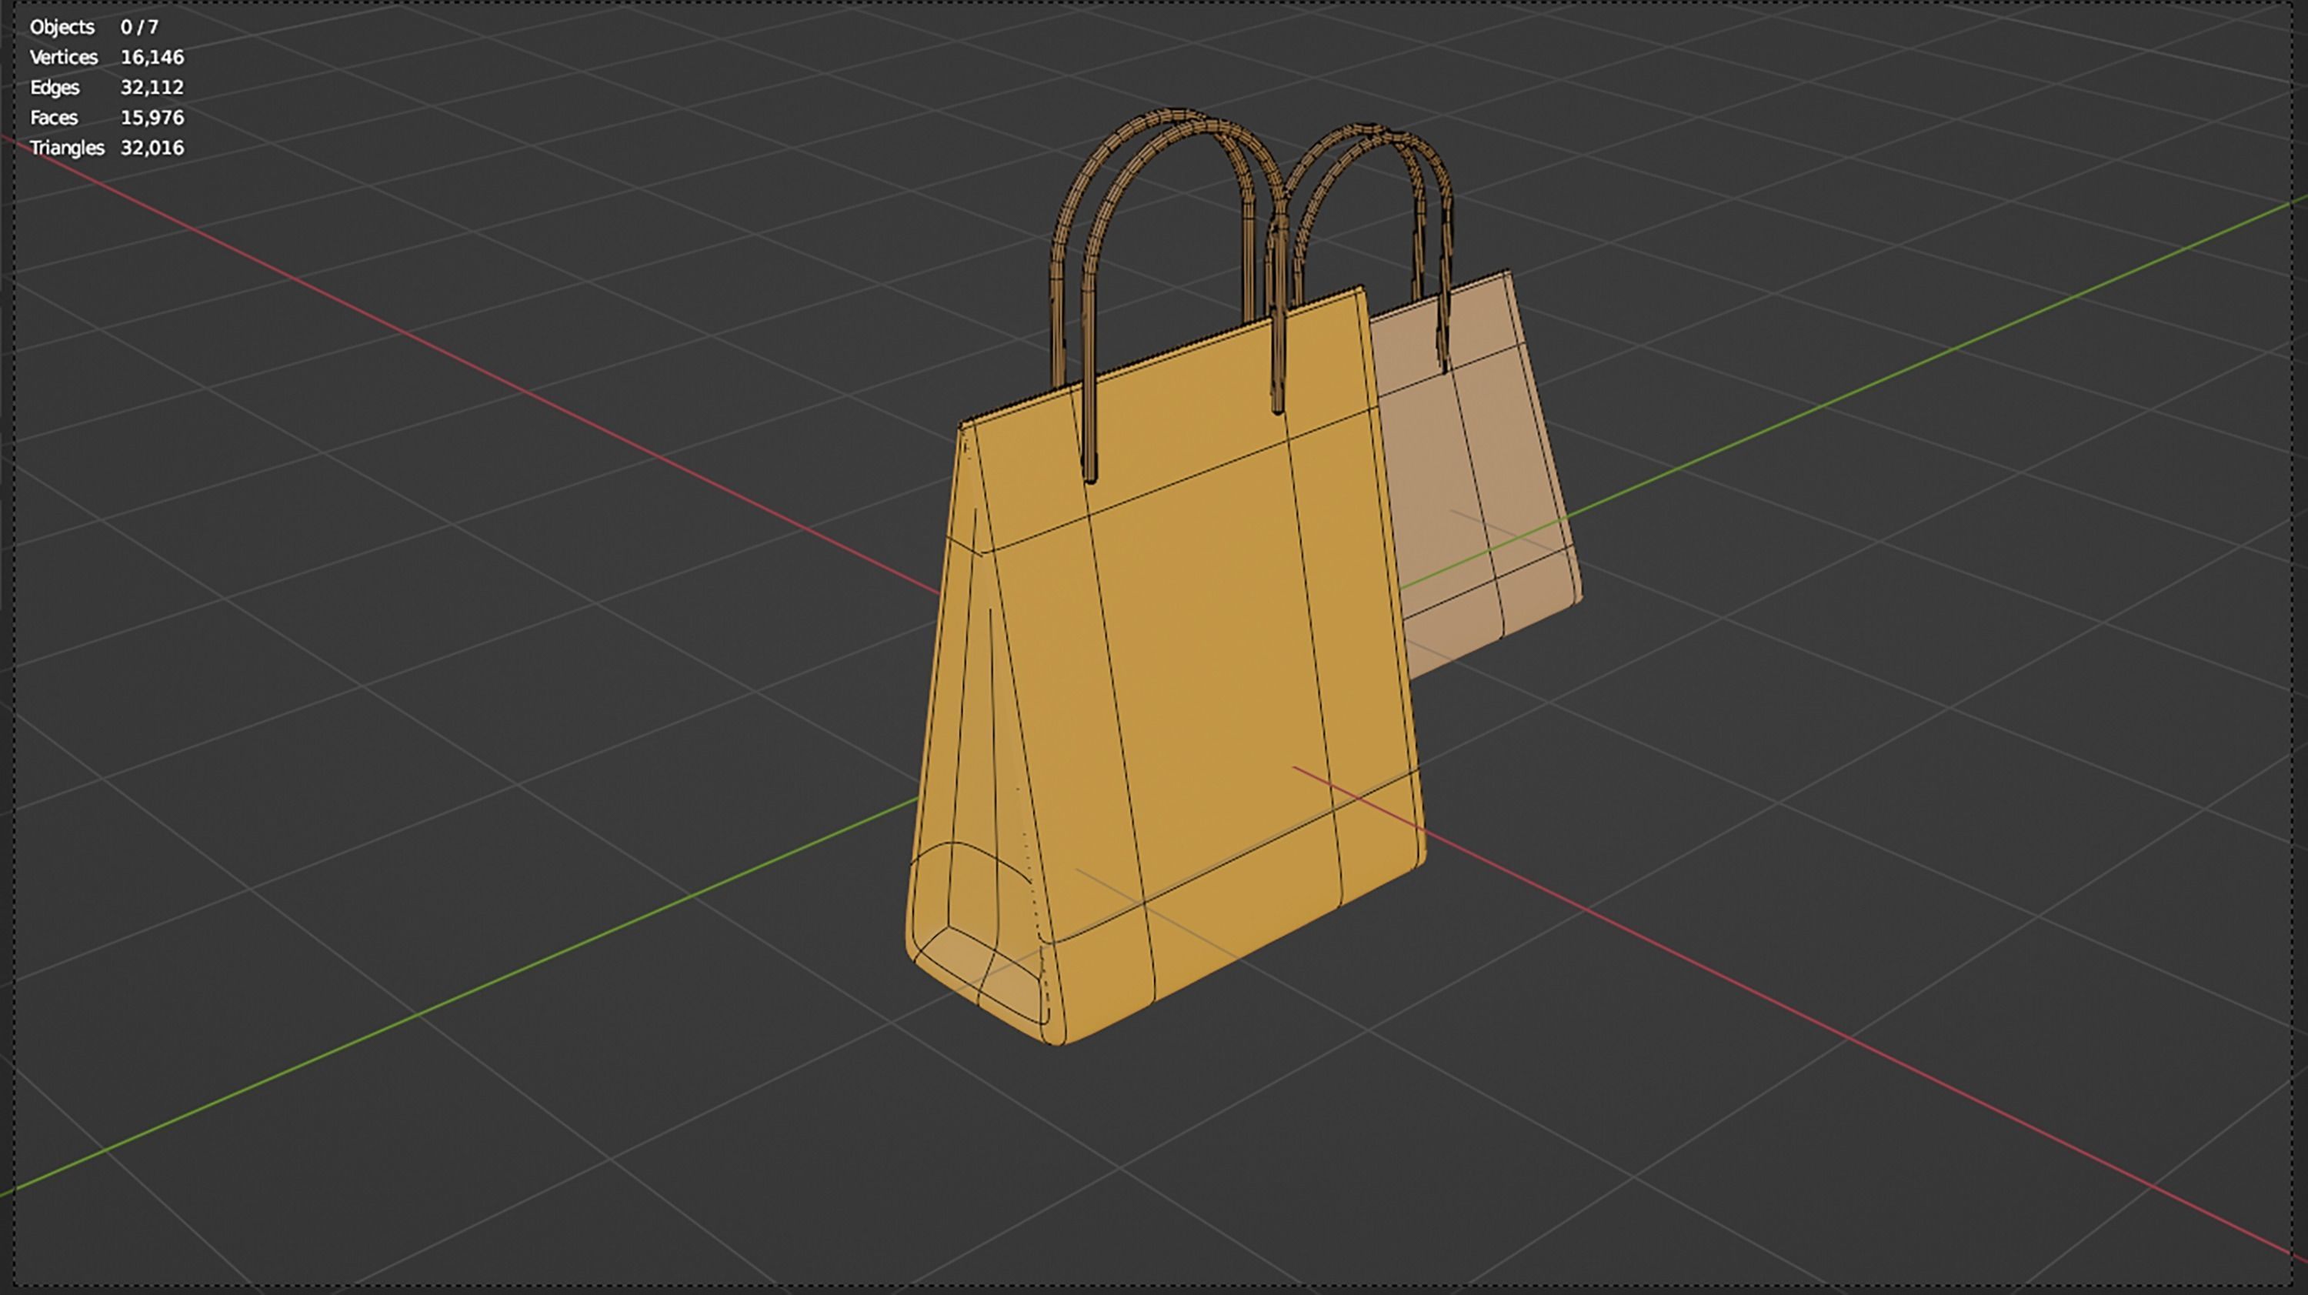This screenshot has height=1295, width=2308.
Task: Click the "Edges" statistics label
Action: (55, 88)
